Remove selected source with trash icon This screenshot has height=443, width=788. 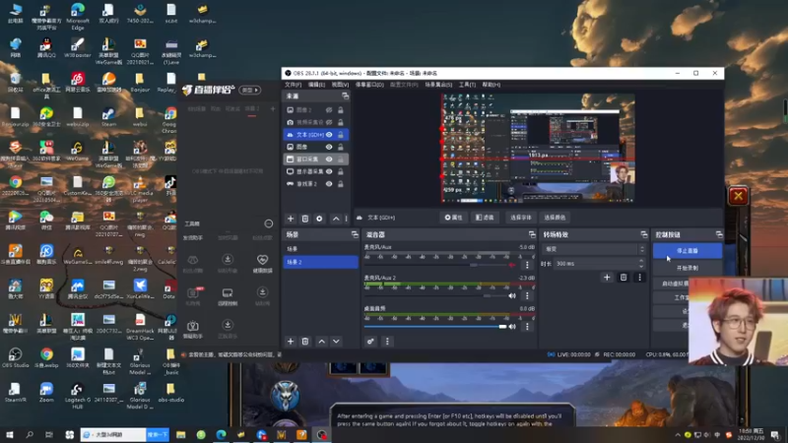point(305,219)
